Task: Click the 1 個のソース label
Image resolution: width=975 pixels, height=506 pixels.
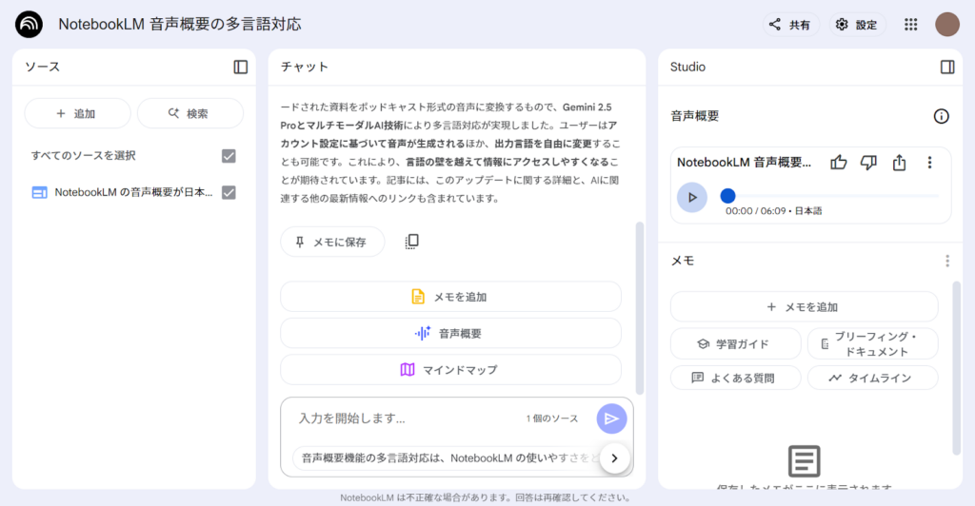Action: pos(552,418)
